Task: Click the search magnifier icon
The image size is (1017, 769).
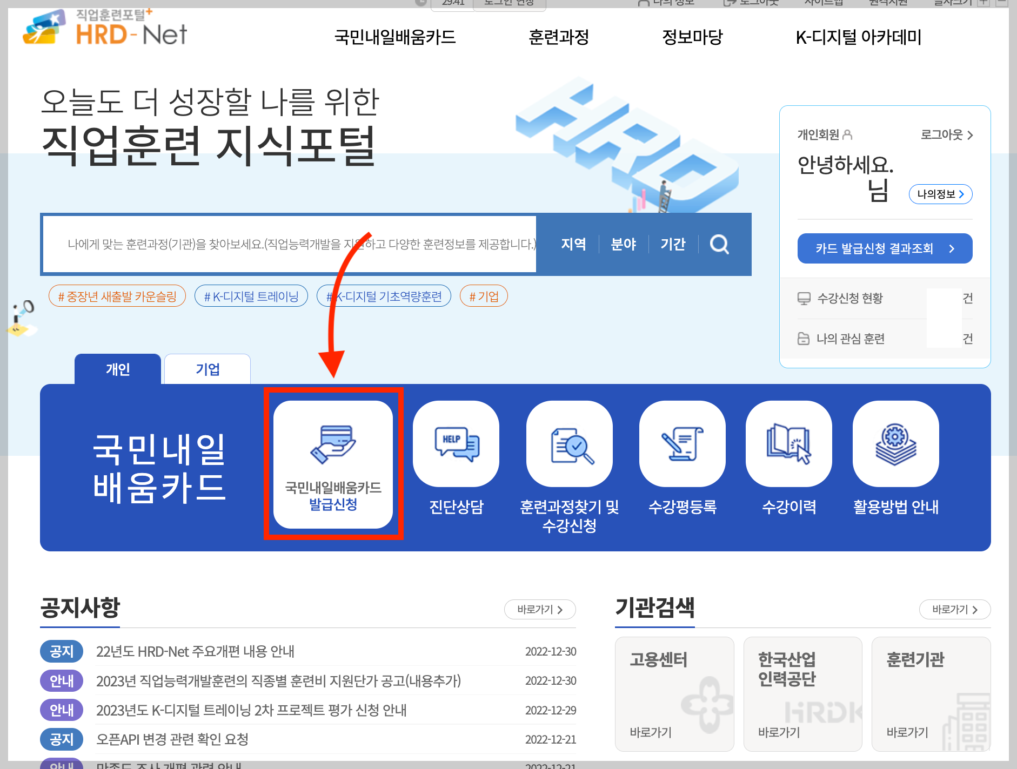Action: point(719,245)
